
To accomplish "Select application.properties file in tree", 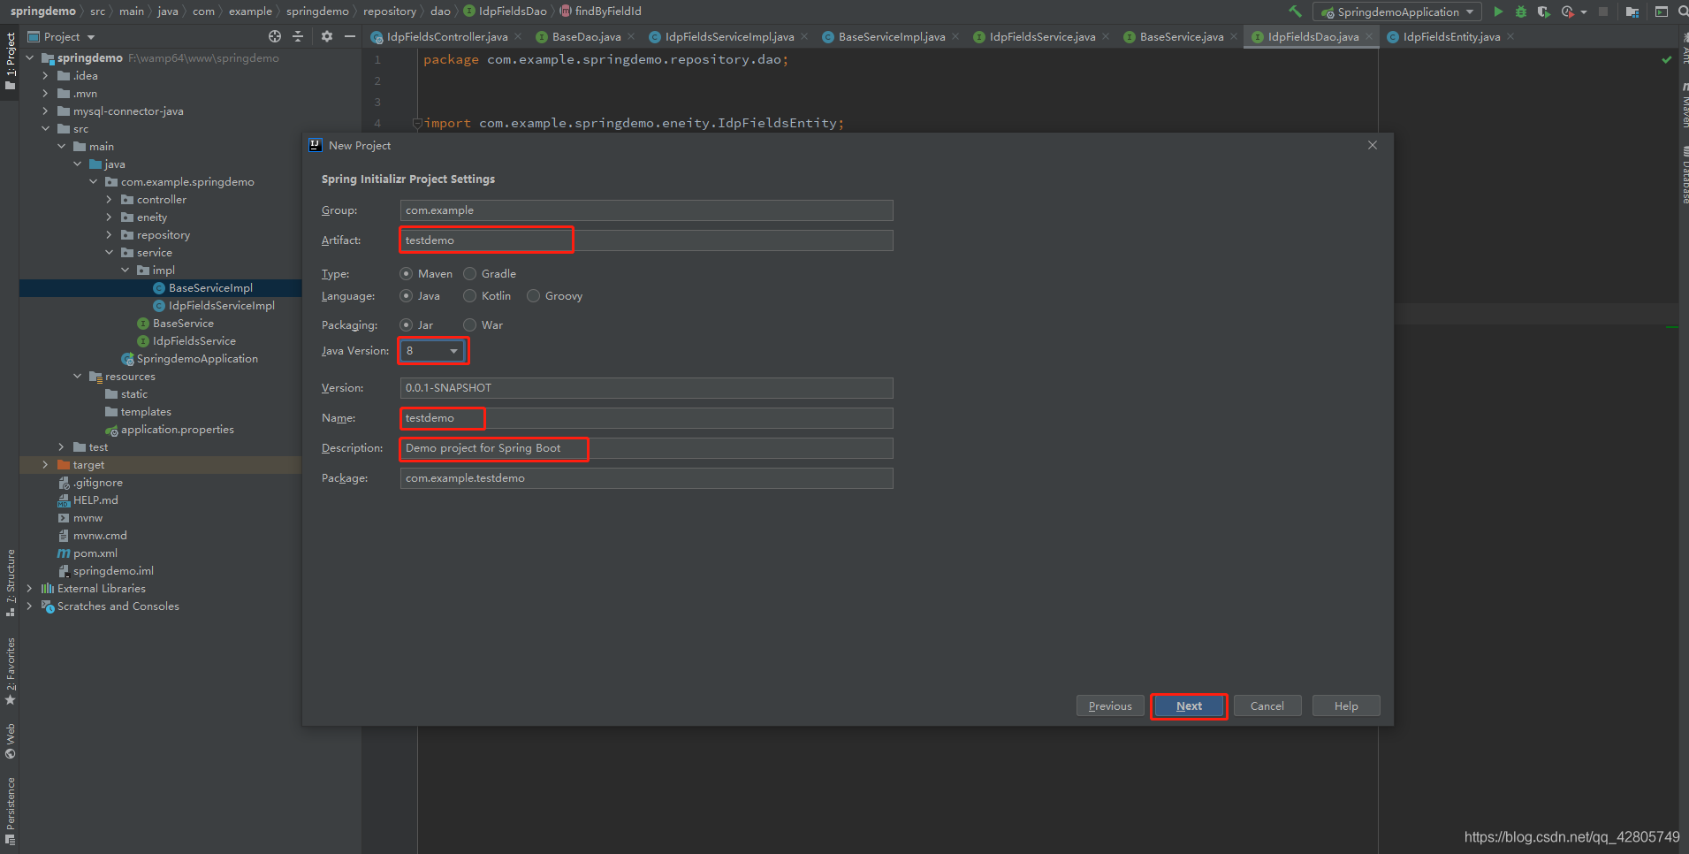I will click(177, 430).
